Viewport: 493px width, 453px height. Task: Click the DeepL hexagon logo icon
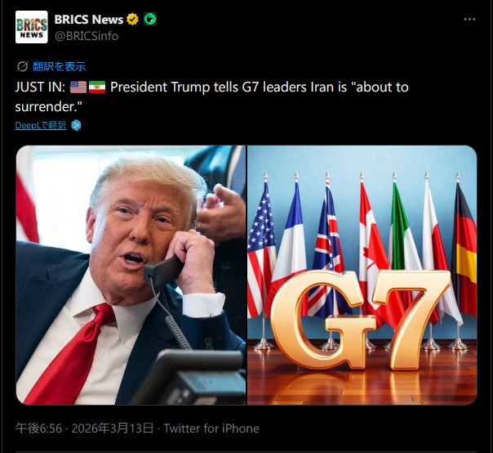76,125
